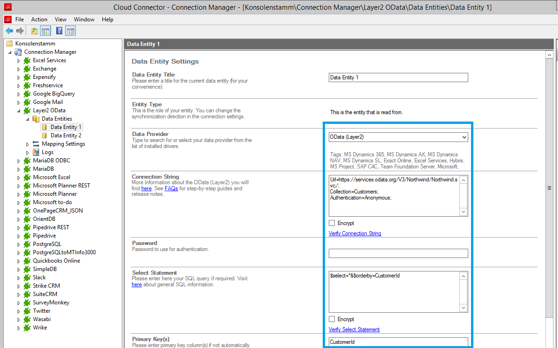Screen dimensions: 558x348
Task: Select the Pipedrive REST tree item
Action: coord(51,227)
